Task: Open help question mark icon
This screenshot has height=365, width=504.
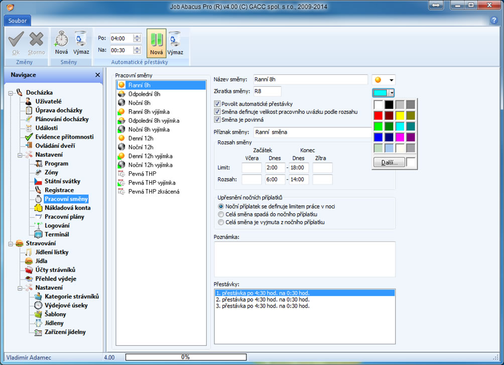Action: point(494,20)
